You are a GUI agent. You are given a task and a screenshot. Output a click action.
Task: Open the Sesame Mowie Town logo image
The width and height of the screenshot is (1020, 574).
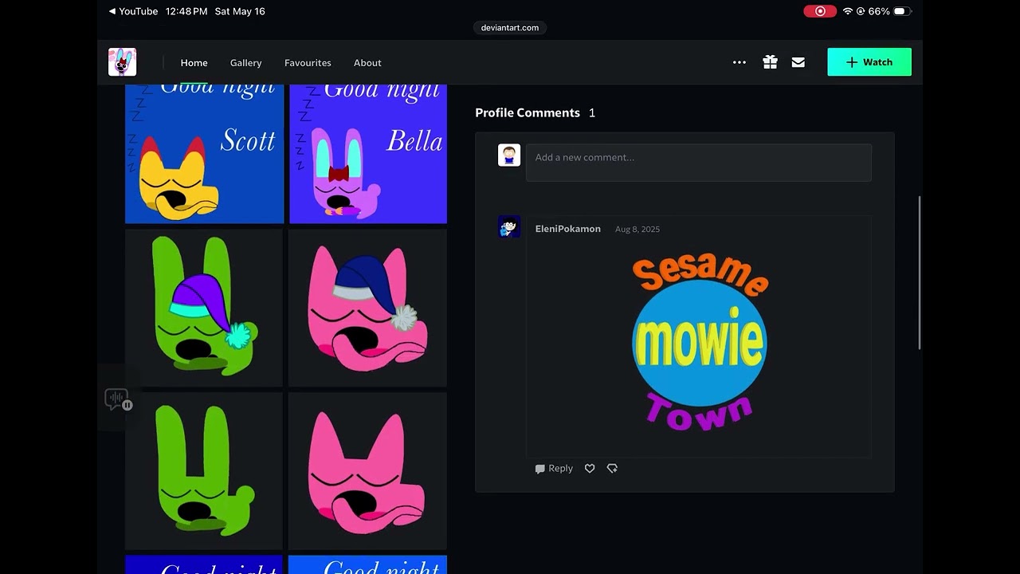(699, 342)
